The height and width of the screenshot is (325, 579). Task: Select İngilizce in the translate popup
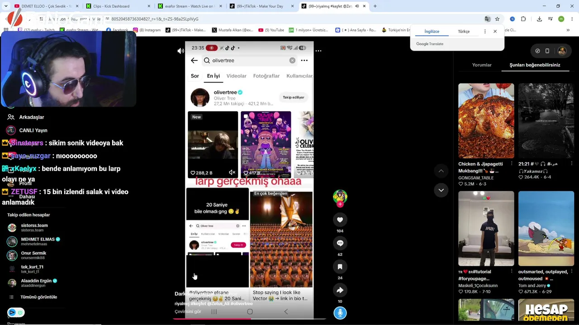point(432,32)
